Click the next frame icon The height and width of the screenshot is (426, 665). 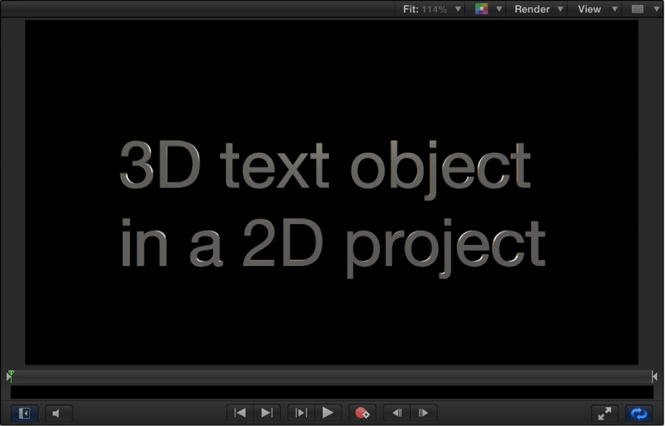click(423, 413)
